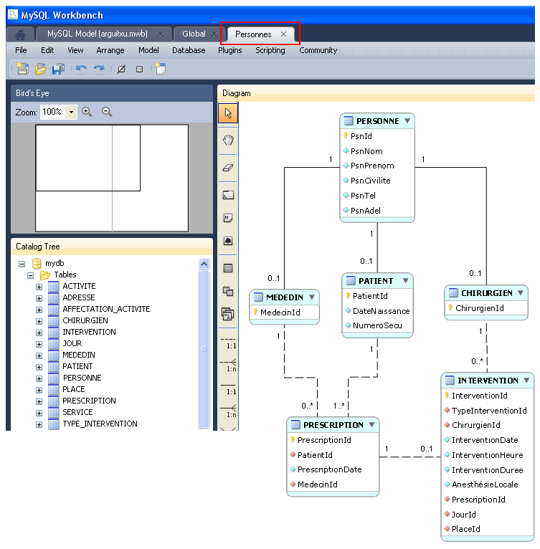
Task: Select the pointer selection tool
Action: click(x=228, y=113)
